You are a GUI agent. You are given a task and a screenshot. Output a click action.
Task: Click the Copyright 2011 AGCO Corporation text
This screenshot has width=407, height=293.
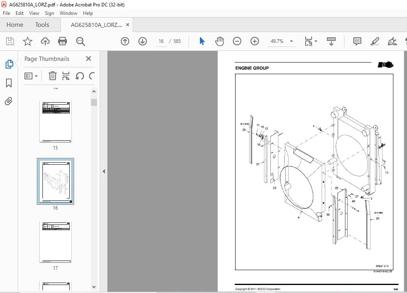point(258,289)
